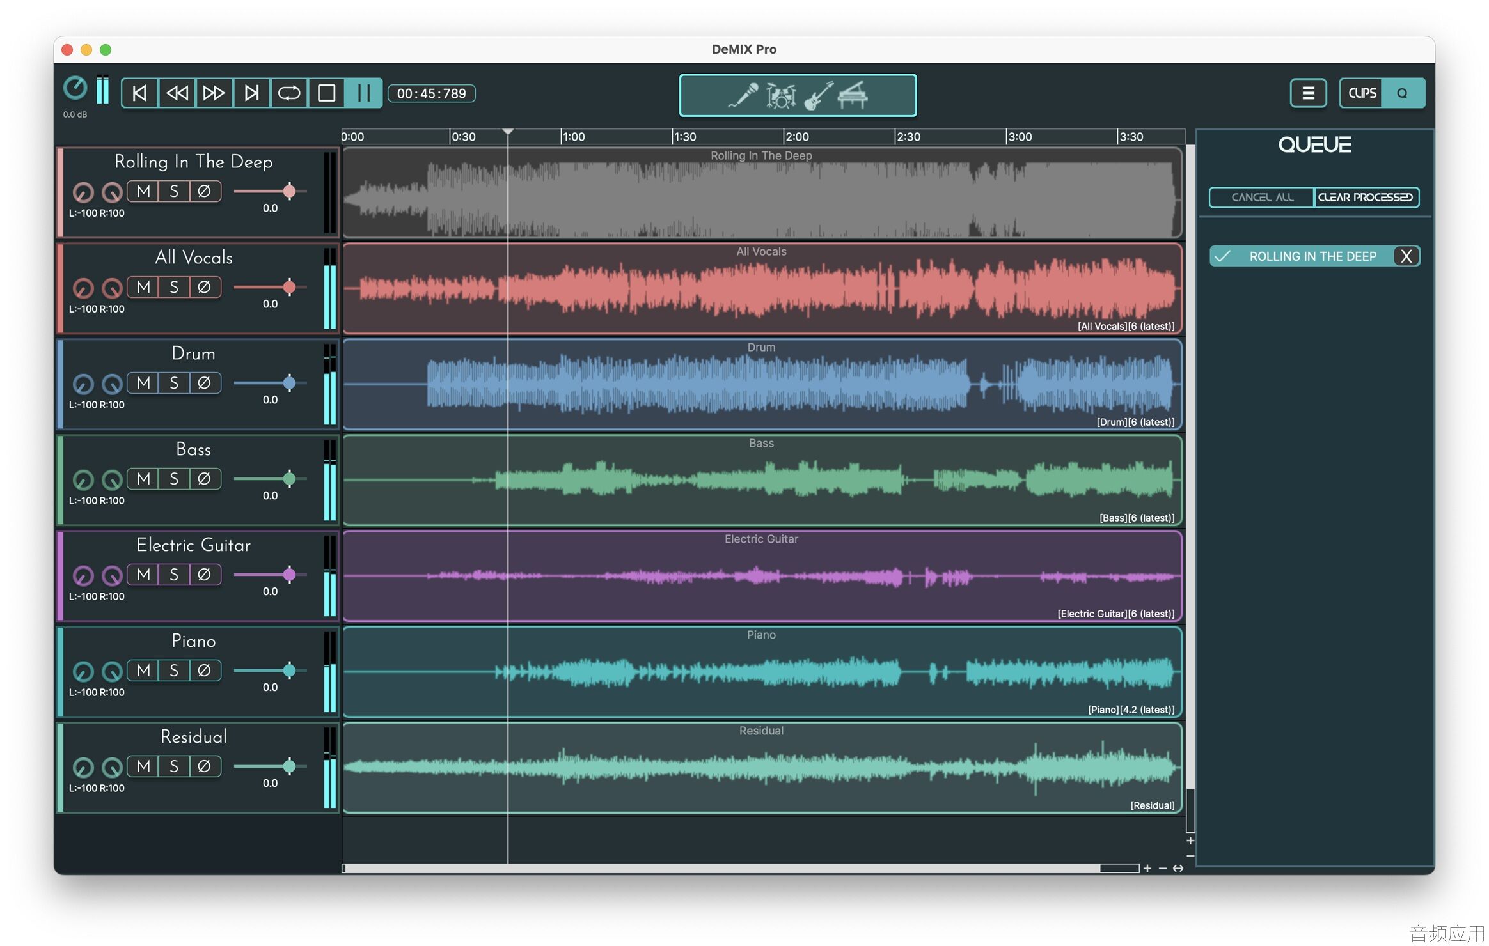Invert phase on the Residual track

[x=205, y=766]
